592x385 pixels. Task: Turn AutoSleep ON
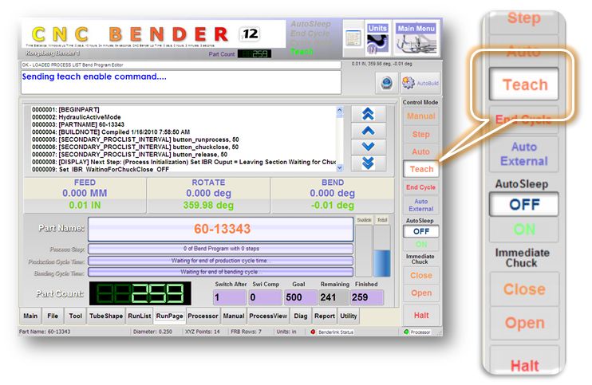[x=420, y=244]
